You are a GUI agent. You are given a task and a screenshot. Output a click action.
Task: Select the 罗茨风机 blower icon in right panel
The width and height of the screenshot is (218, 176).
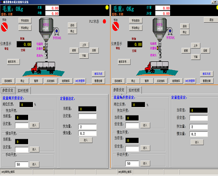170,31
